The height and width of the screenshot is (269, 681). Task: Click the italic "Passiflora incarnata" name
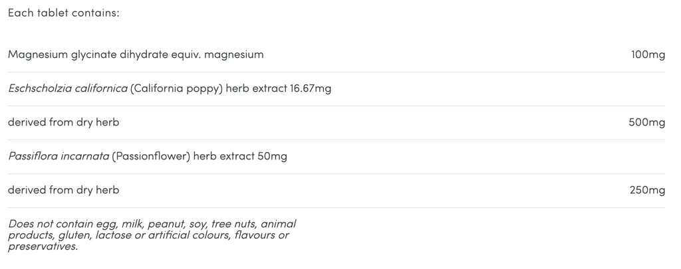[59, 156]
